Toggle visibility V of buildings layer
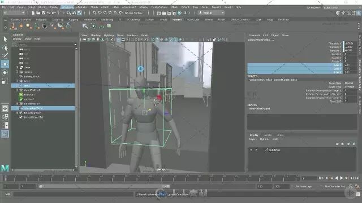The height and width of the screenshot is (203, 362). [x=251, y=150]
